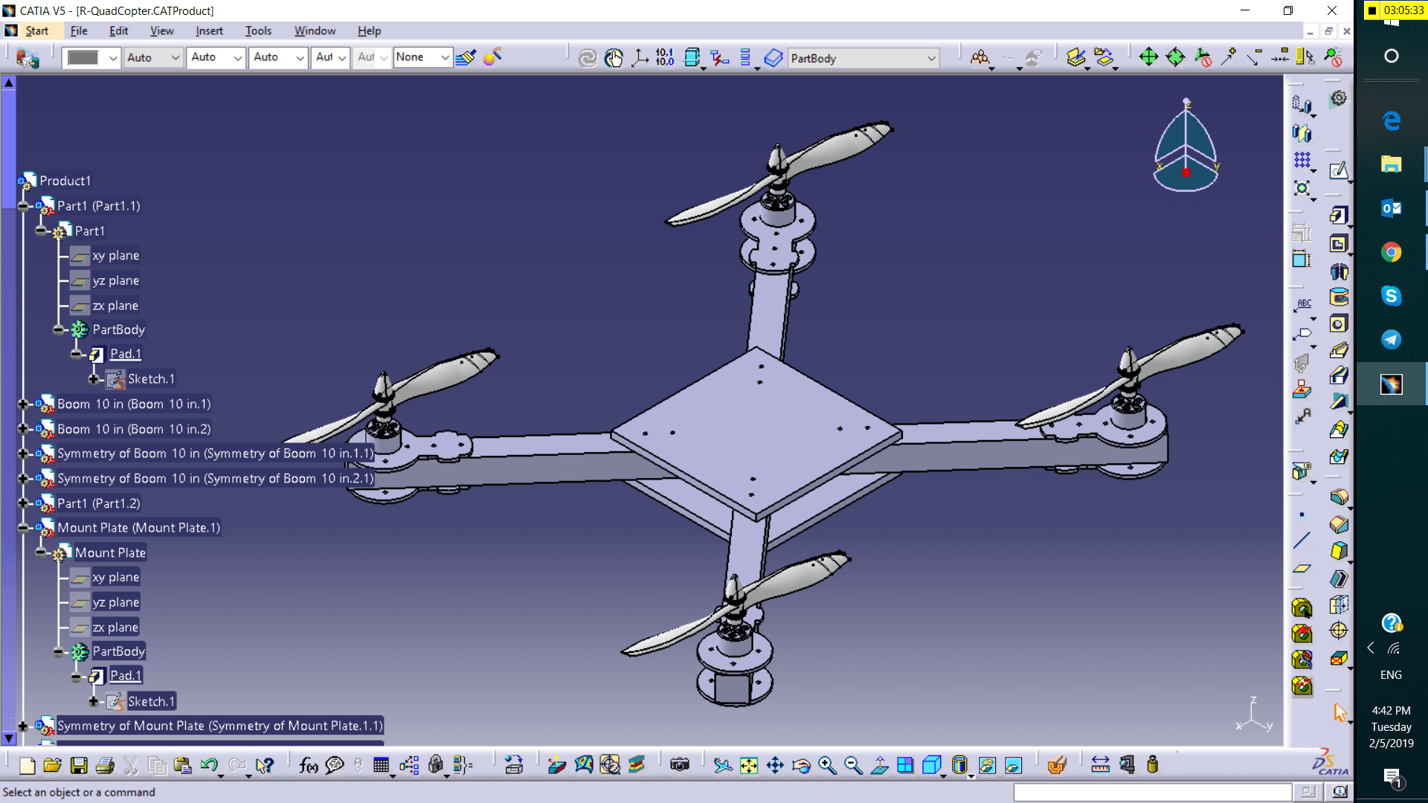Select the Pan view arrows icon

point(775,765)
